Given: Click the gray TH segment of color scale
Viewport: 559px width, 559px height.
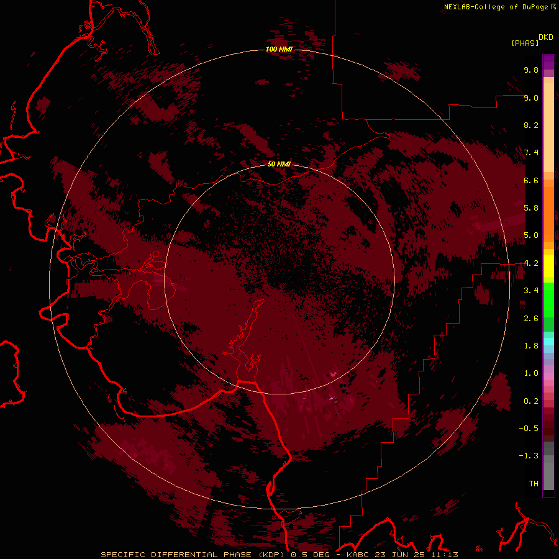Looking at the screenshot, I should pos(548,476).
